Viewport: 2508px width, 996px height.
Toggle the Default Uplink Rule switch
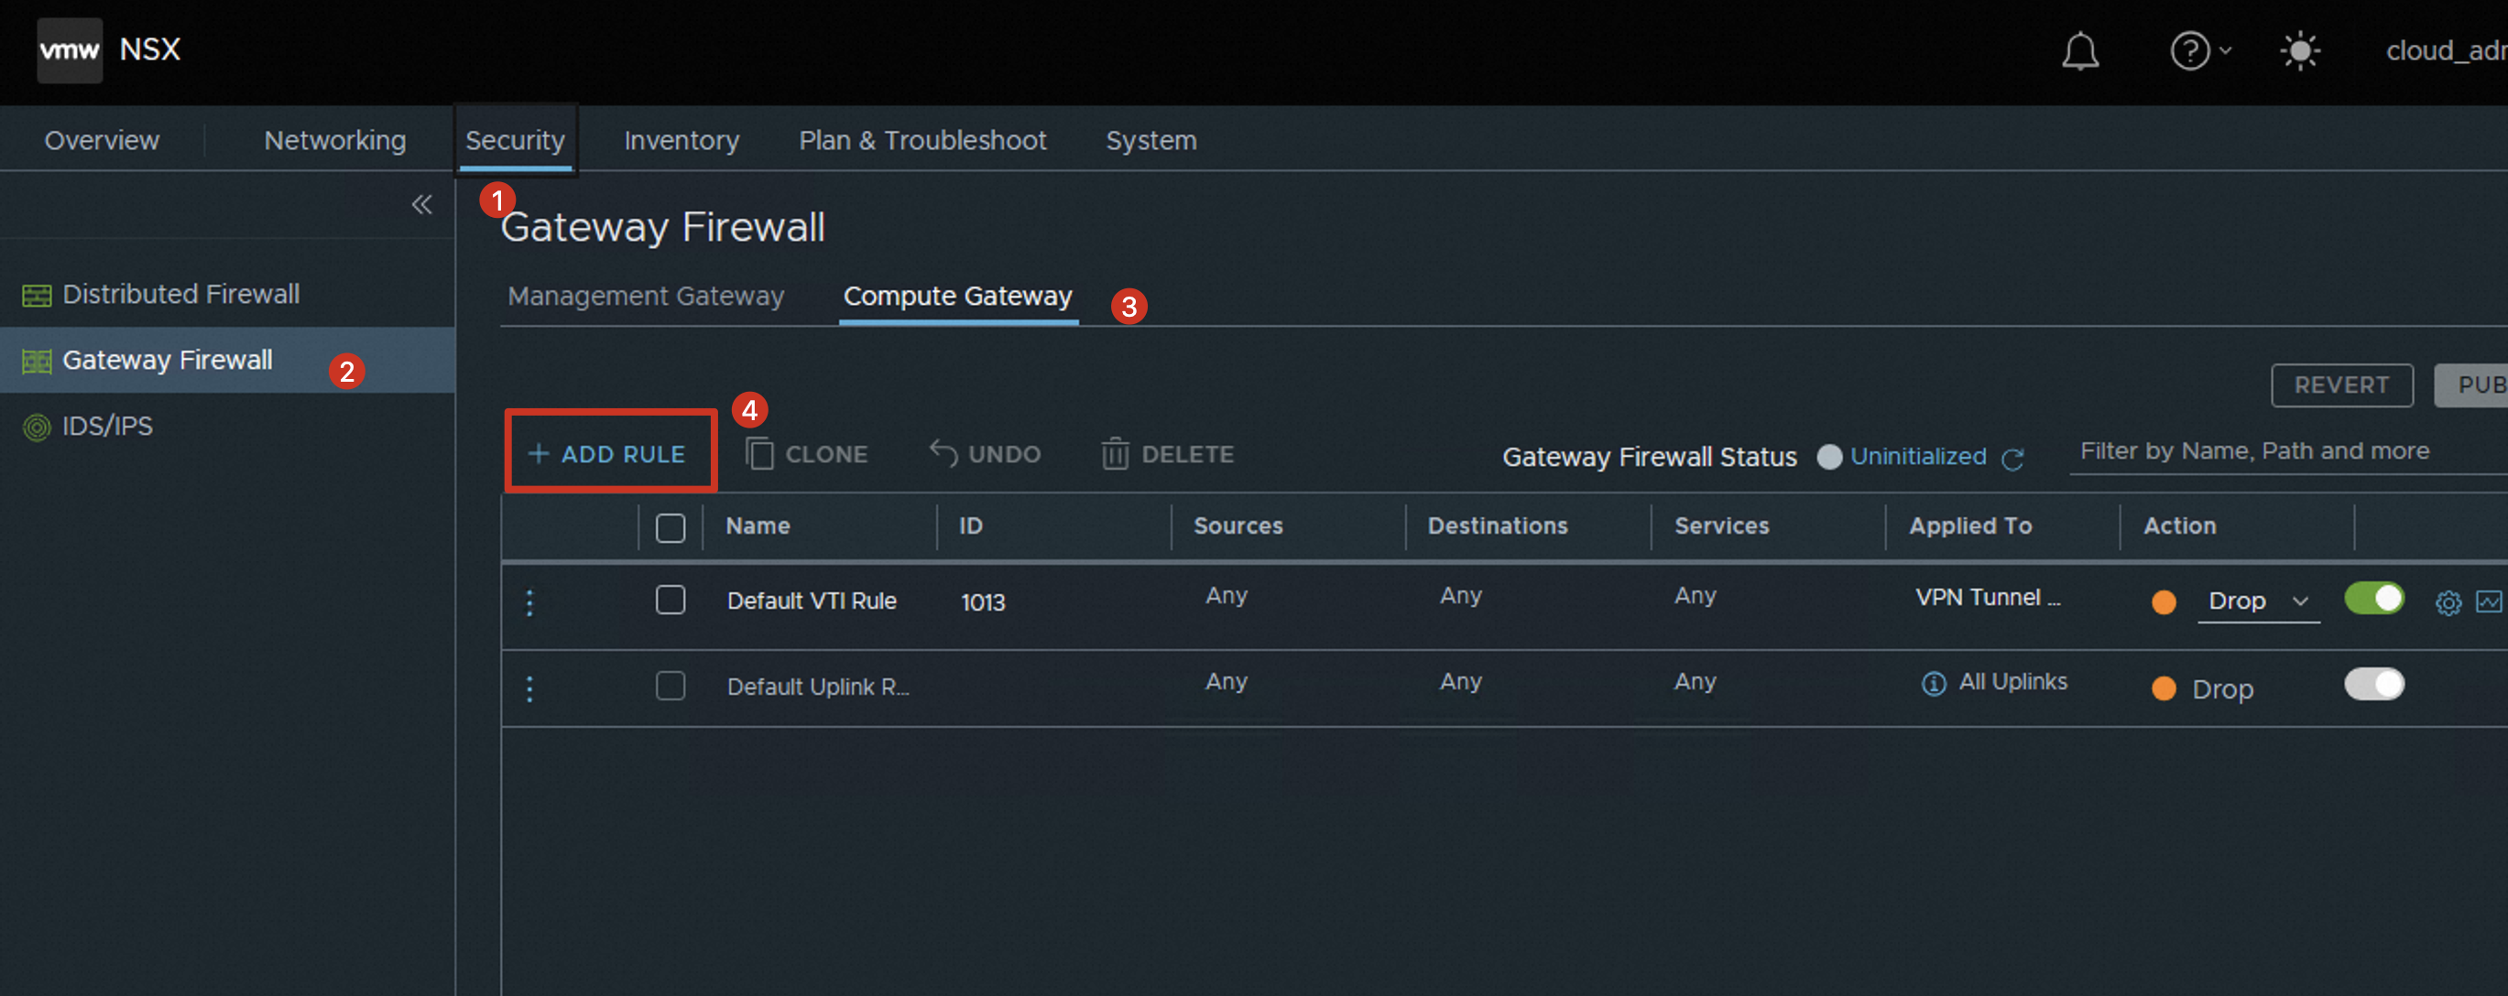[x=2373, y=684]
